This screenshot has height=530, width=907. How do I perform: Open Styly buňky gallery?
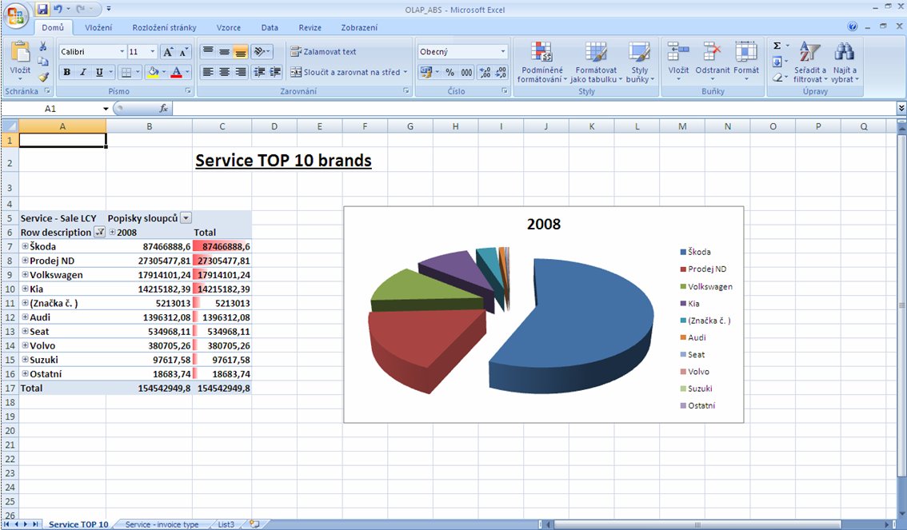click(x=640, y=62)
